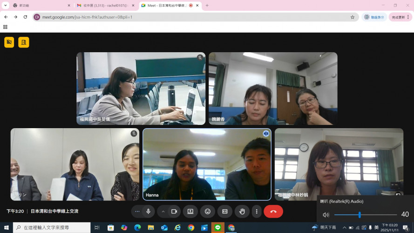Toggle the microphone on or off
Viewport: 414px width, 233px height.
148,211
